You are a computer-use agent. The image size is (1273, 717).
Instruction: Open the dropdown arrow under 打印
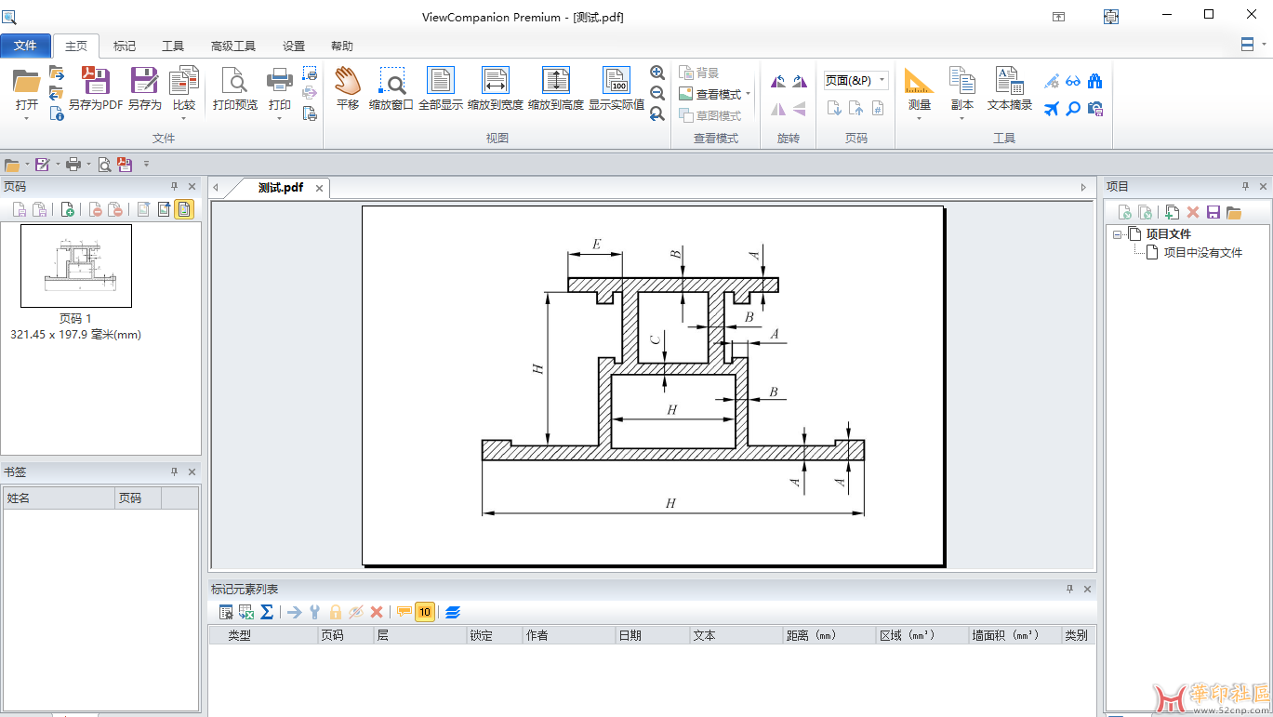click(x=280, y=119)
